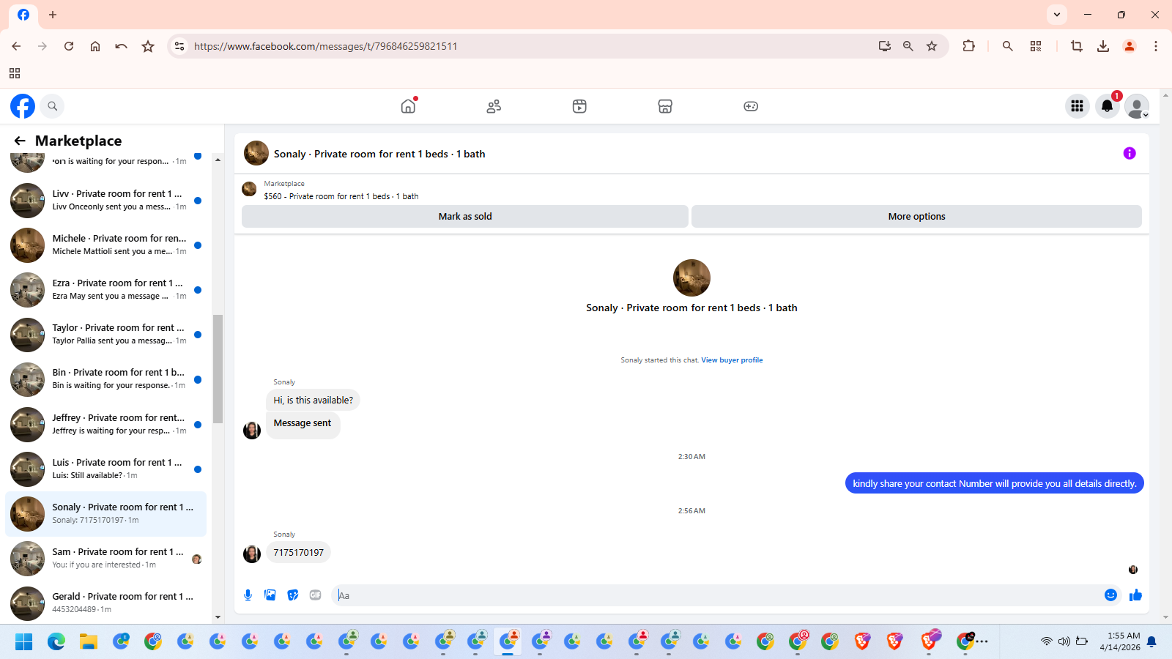Click the conversation list scroll-down arrow
The image size is (1172, 659).
coord(218,617)
